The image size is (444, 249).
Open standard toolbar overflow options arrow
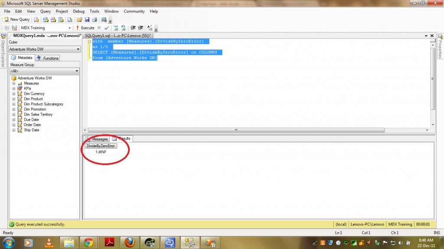pos(111,20)
